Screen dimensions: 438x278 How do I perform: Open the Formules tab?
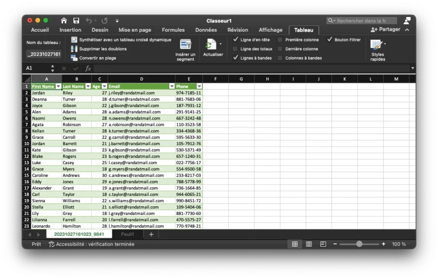tap(173, 30)
